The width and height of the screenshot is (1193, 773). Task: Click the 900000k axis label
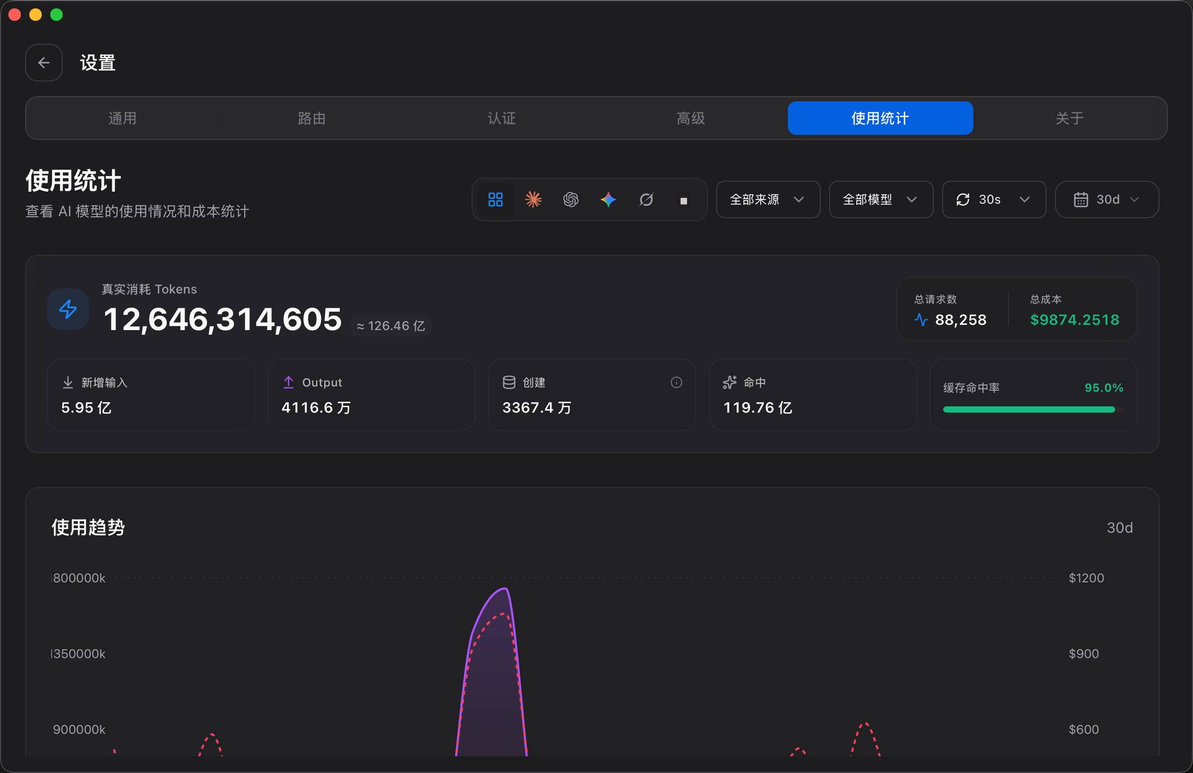(x=79, y=729)
